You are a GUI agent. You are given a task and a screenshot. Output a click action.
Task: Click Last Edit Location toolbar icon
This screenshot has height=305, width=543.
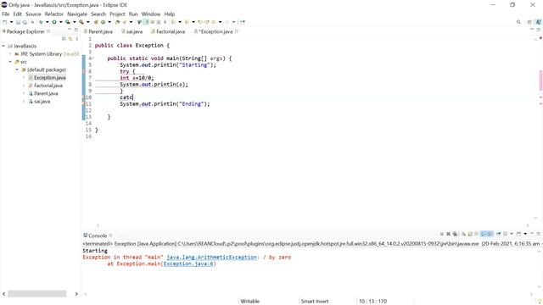(x=200, y=22)
